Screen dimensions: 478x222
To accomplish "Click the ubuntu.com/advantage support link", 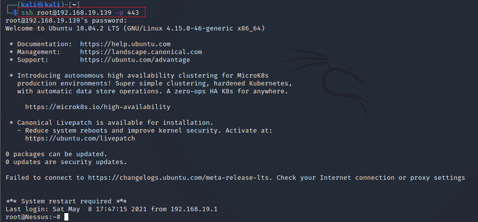I will point(135,60).
